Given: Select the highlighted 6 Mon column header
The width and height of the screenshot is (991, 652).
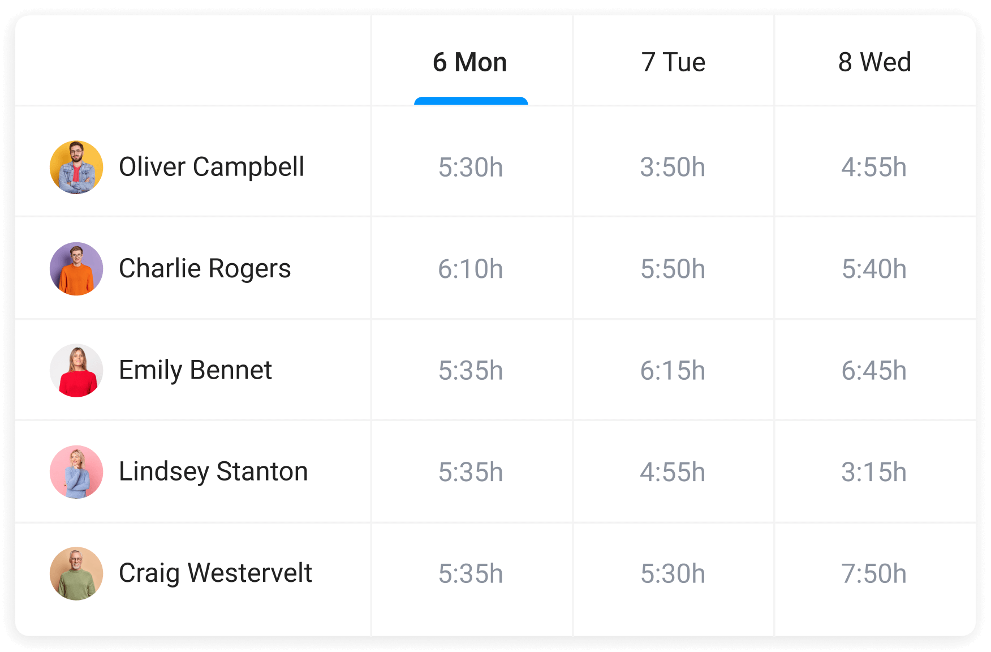Looking at the screenshot, I should pos(470,62).
